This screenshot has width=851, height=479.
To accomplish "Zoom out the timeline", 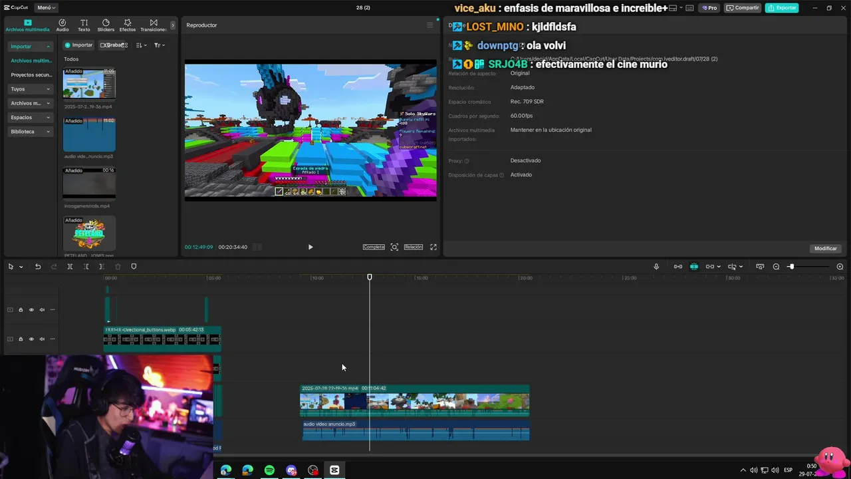I will coord(776,267).
